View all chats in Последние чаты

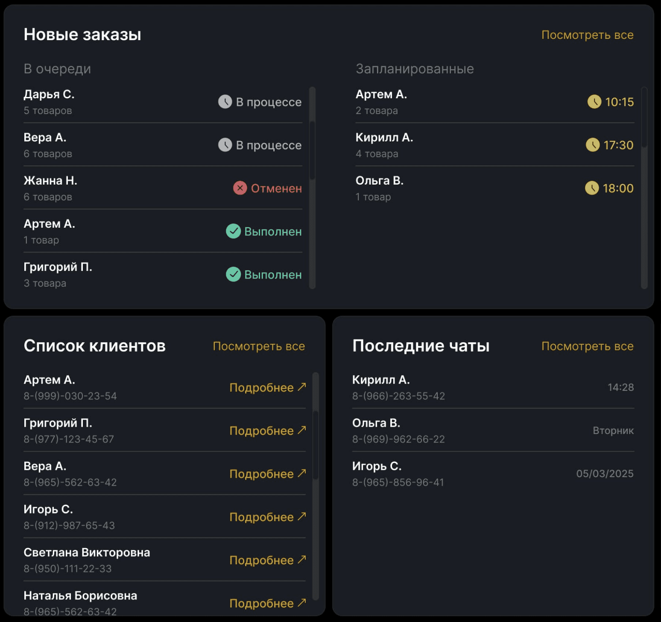(x=587, y=346)
